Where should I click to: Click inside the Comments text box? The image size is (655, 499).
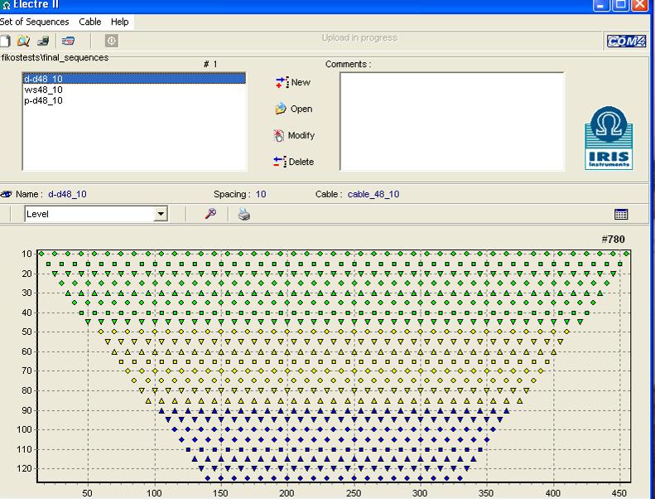click(452, 121)
